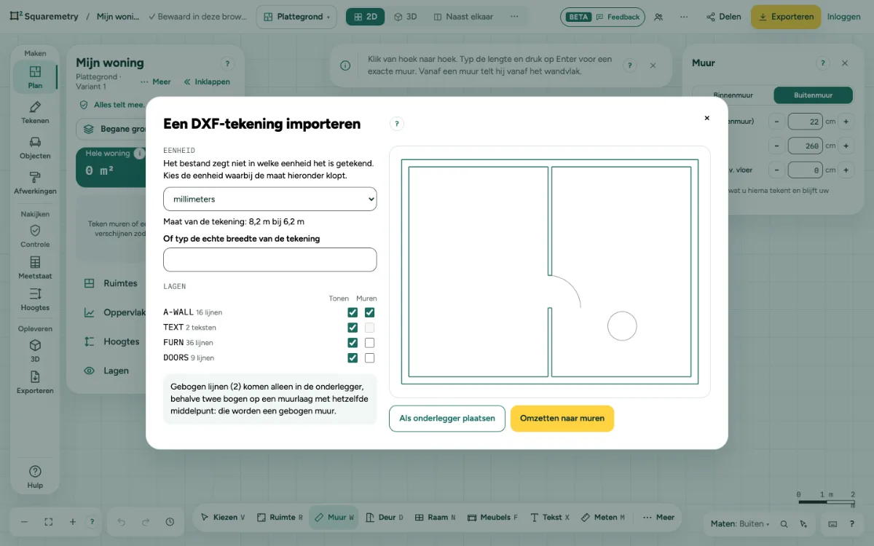This screenshot has height=546, width=874.
Task: Open Objecten in the left sidebar
Action: click(35, 148)
